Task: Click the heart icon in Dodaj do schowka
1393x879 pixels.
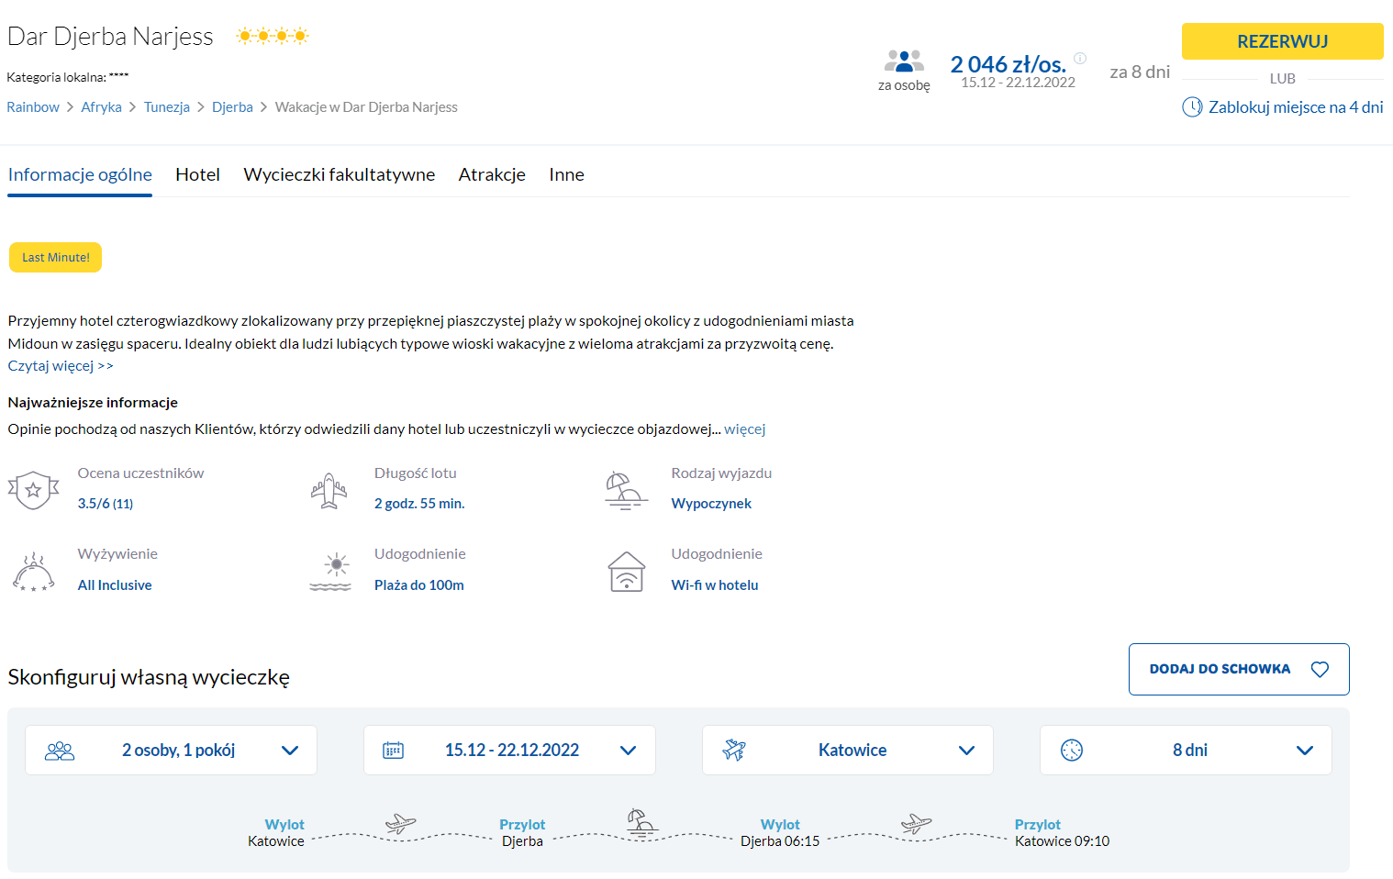Action: 1320,670
